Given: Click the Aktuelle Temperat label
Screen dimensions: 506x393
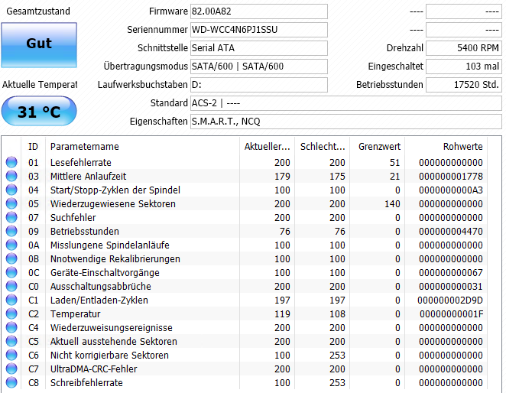Looking at the screenshot, I should (x=40, y=85).
